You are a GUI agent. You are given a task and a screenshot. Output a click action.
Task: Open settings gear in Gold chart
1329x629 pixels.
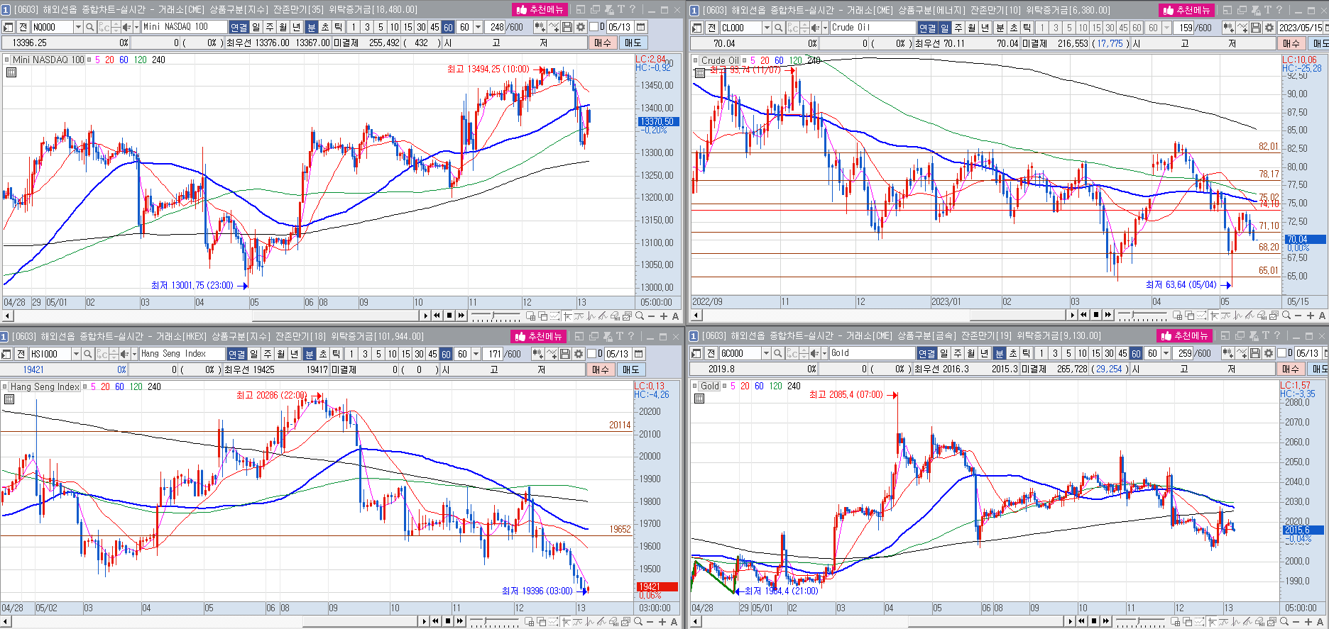click(x=1269, y=352)
